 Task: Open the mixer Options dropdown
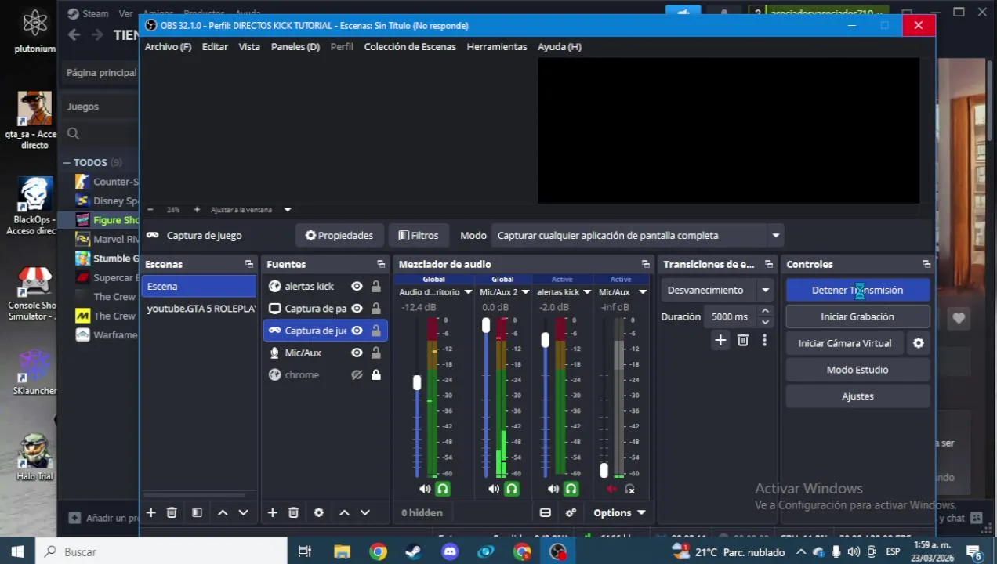pos(619,512)
